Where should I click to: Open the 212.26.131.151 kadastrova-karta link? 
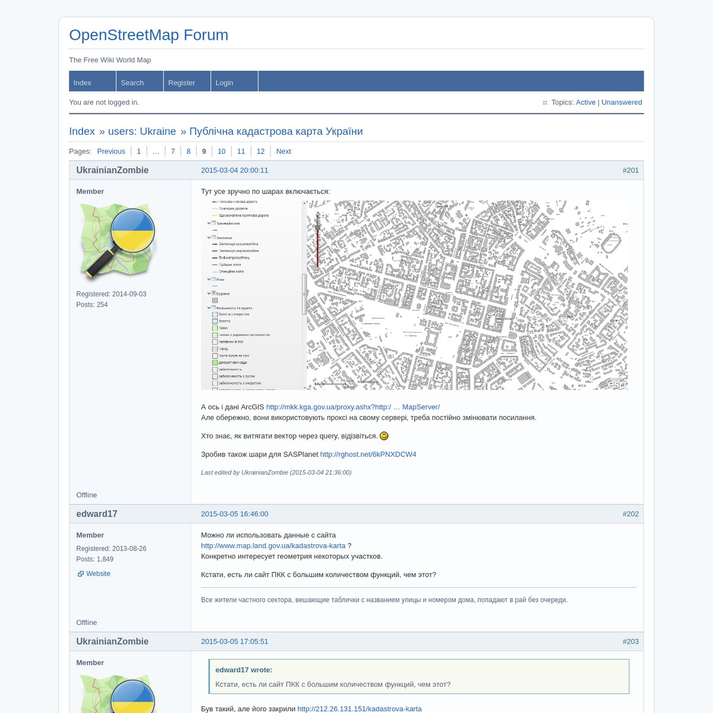[359, 709]
